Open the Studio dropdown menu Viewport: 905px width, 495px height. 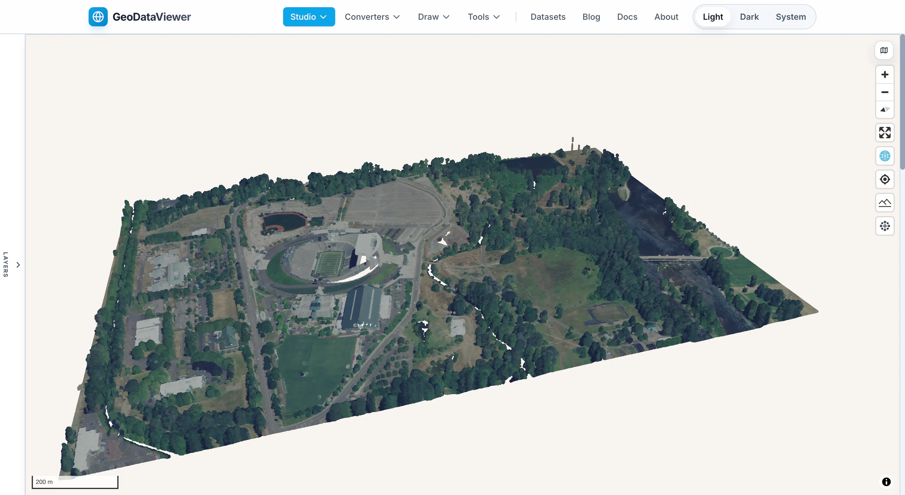click(x=309, y=16)
